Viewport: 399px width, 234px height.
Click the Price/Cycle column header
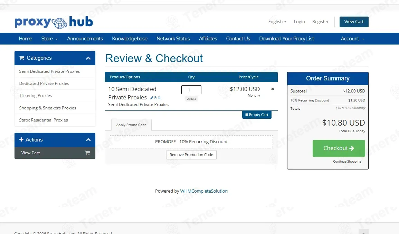[248, 77]
